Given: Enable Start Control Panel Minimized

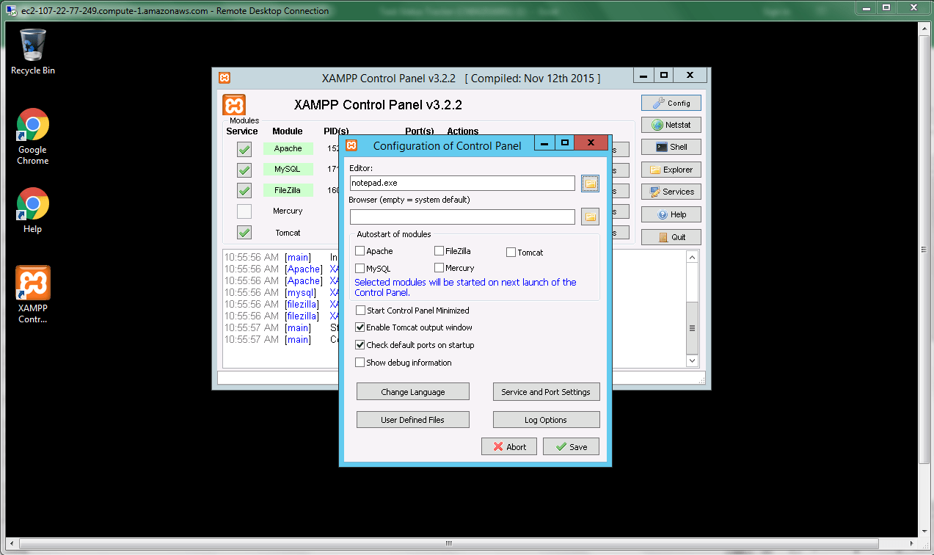Looking at the screenshot, I should coord(360,311).
